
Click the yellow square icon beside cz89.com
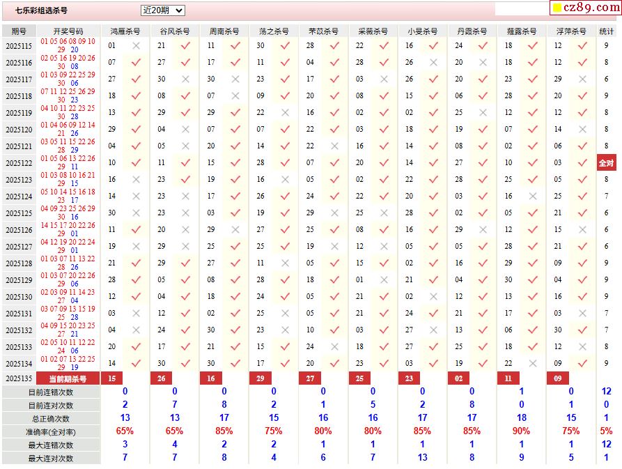tap(556, 8)
